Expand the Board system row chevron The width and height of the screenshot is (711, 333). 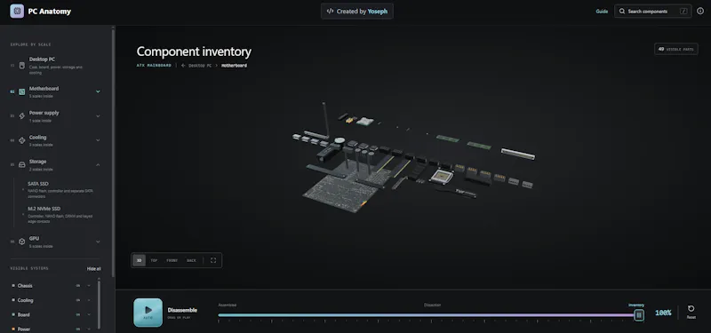coord(88,315)
